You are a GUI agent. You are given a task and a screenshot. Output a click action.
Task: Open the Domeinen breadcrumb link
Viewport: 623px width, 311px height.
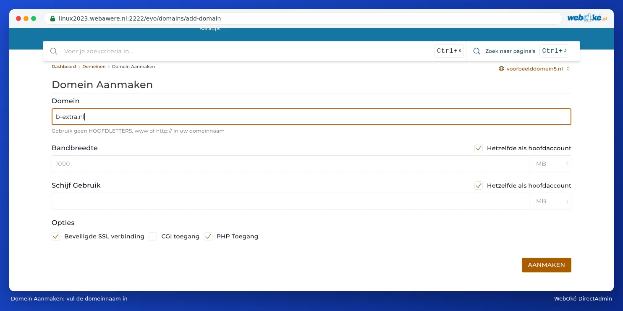[94, 67]
